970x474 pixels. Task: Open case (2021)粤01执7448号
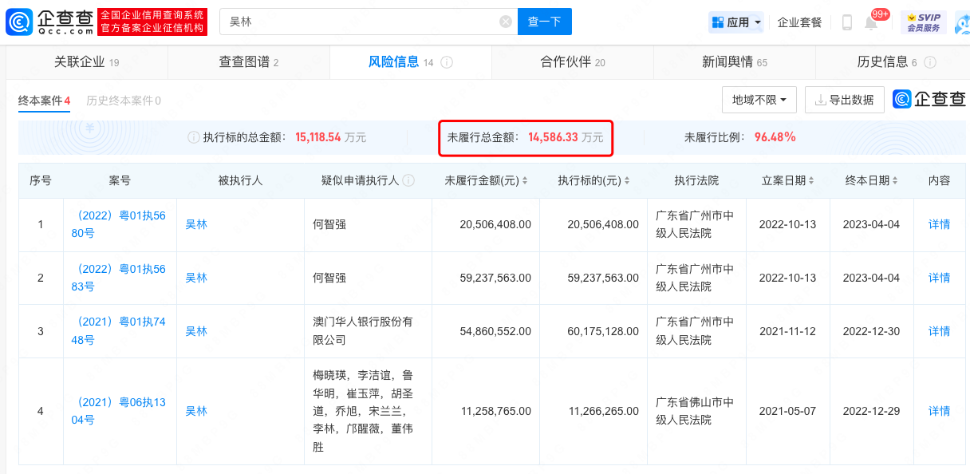point(120,331)
